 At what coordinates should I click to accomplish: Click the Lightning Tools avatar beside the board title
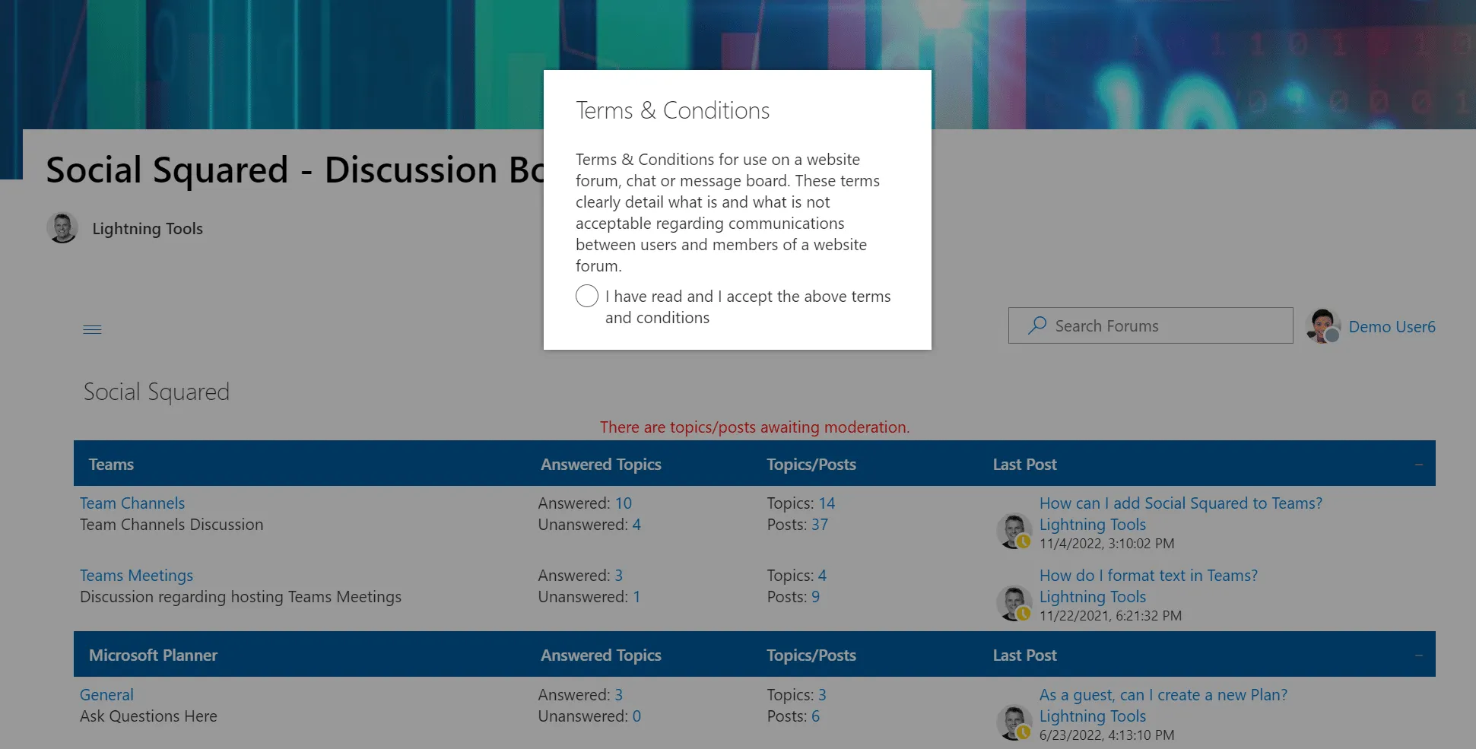(62, 227)
